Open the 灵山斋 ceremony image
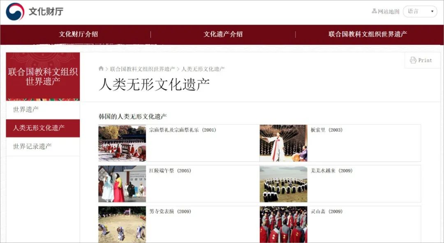 tap(283, 224)
